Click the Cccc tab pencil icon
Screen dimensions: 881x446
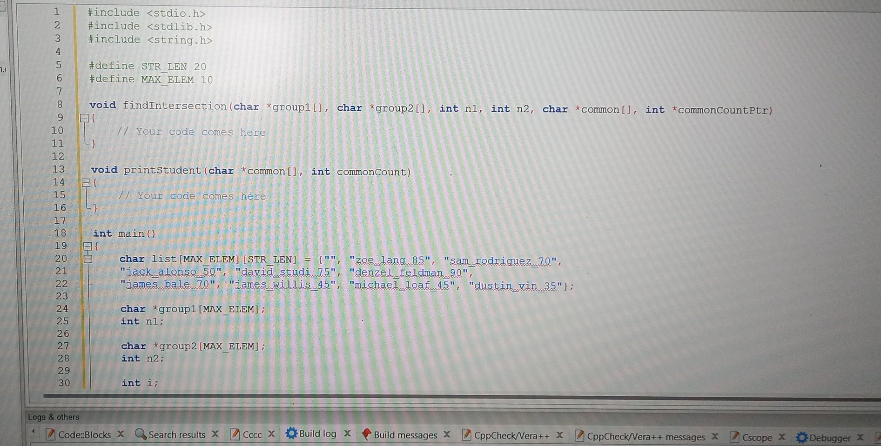(235, 434)
